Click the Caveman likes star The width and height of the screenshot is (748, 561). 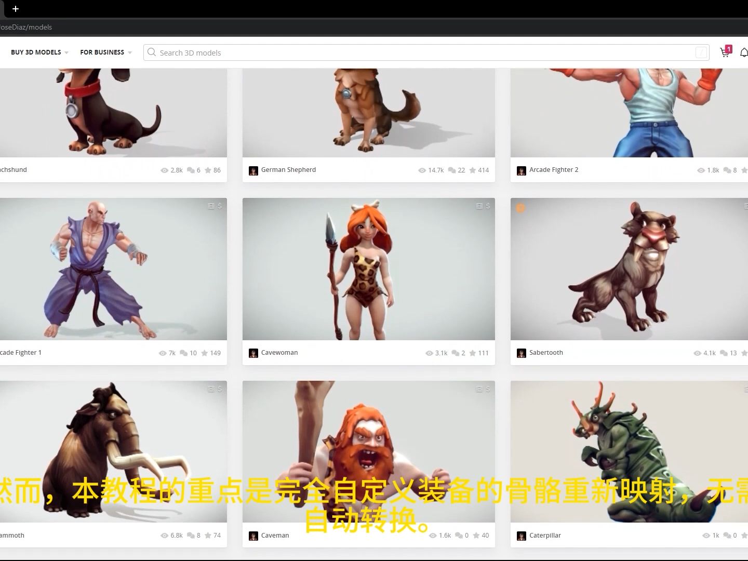[476, 536]
